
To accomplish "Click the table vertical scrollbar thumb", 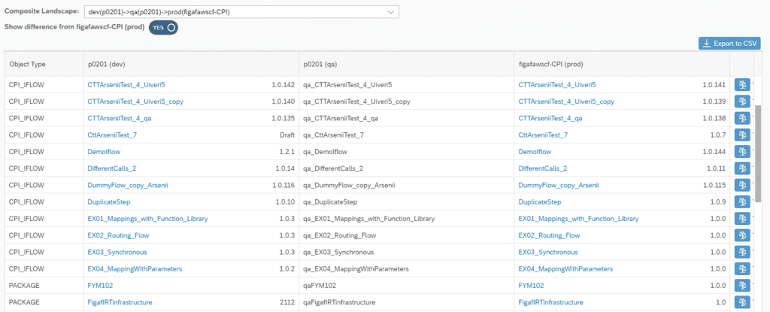I will [x=758, y=153].
